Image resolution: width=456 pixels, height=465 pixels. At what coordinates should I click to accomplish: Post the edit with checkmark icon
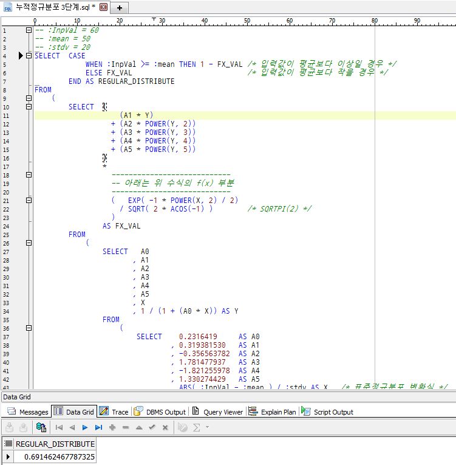(x=152, y=427)
